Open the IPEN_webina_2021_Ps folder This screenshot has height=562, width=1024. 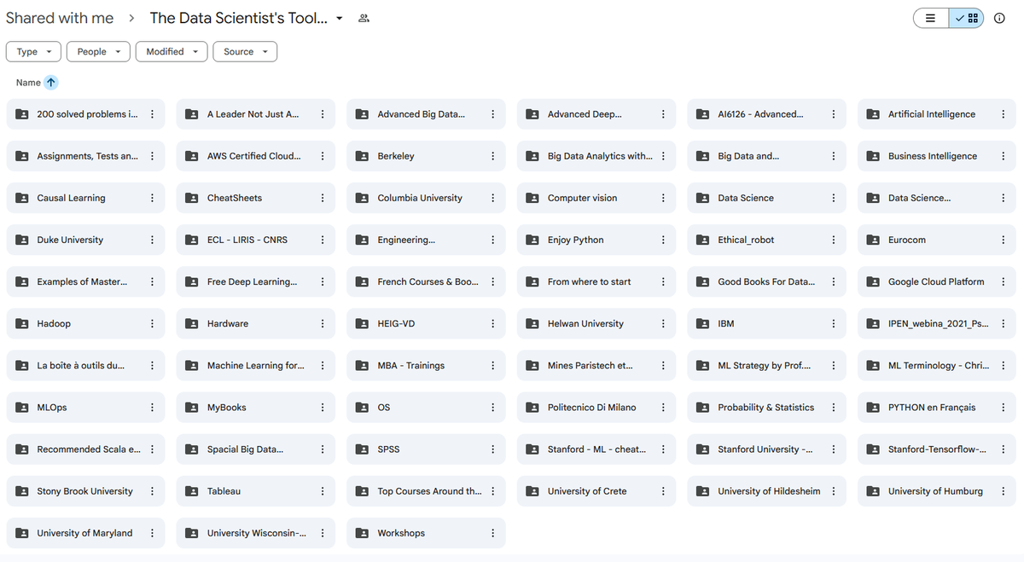point(937,324)
